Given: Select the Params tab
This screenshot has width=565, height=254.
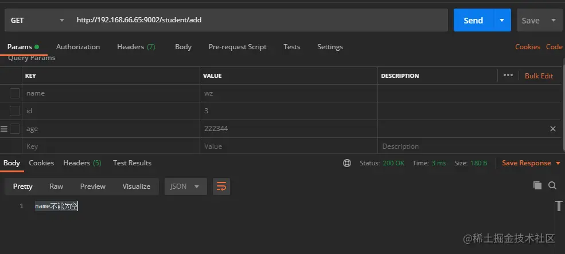Looking at the screenshot, I should click(x=23, y=47).
